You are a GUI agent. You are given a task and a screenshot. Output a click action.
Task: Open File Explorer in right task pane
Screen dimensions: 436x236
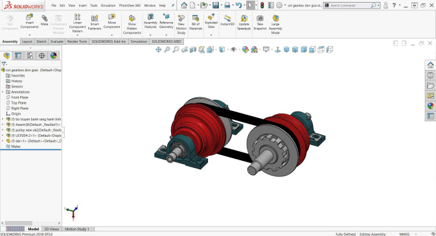[x=430, y=86]
